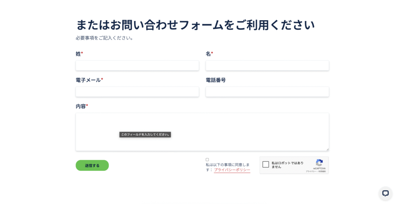The height and width of the screenshot is (204, 405).
Task: Click the このフィールドを入力してください tooltip
Action: (145, 134)
